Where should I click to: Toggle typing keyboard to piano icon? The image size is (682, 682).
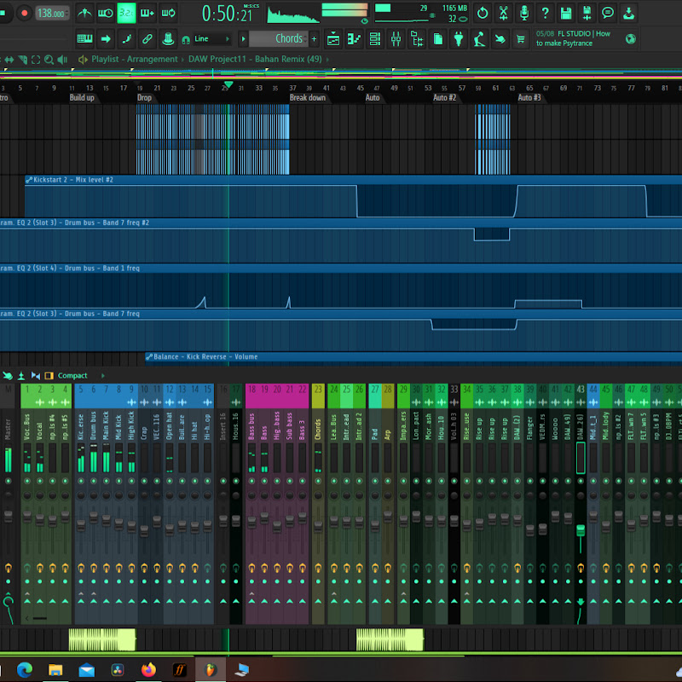84,39
